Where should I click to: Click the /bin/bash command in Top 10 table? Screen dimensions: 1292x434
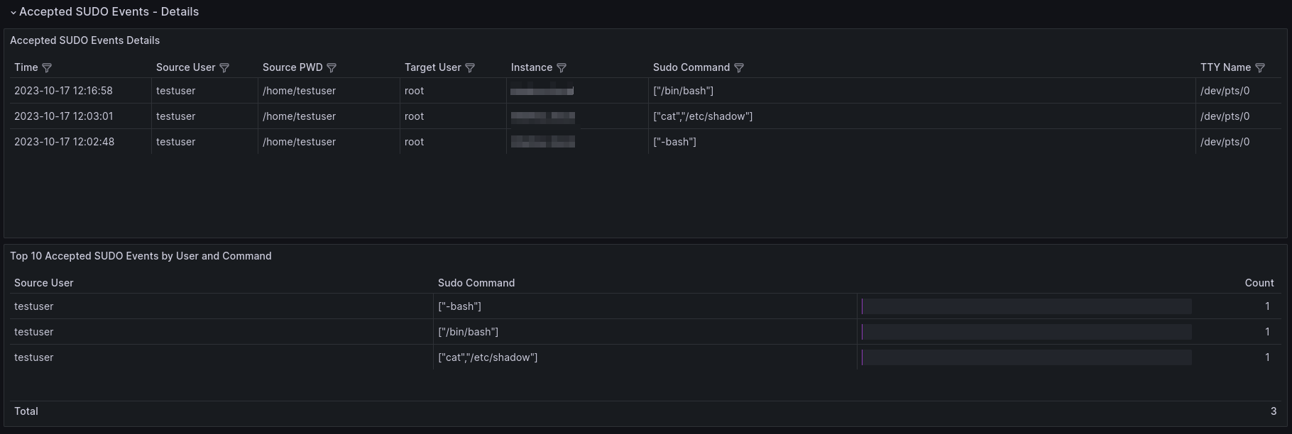[x=469, y=332]
